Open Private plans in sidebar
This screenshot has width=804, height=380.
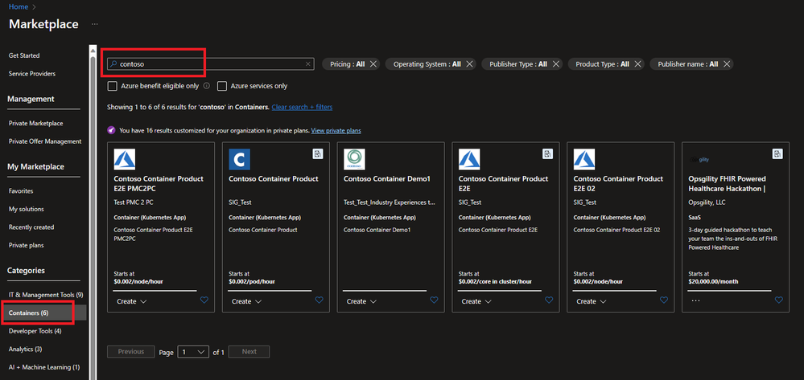pyautogui.click(x=26, y=245)
